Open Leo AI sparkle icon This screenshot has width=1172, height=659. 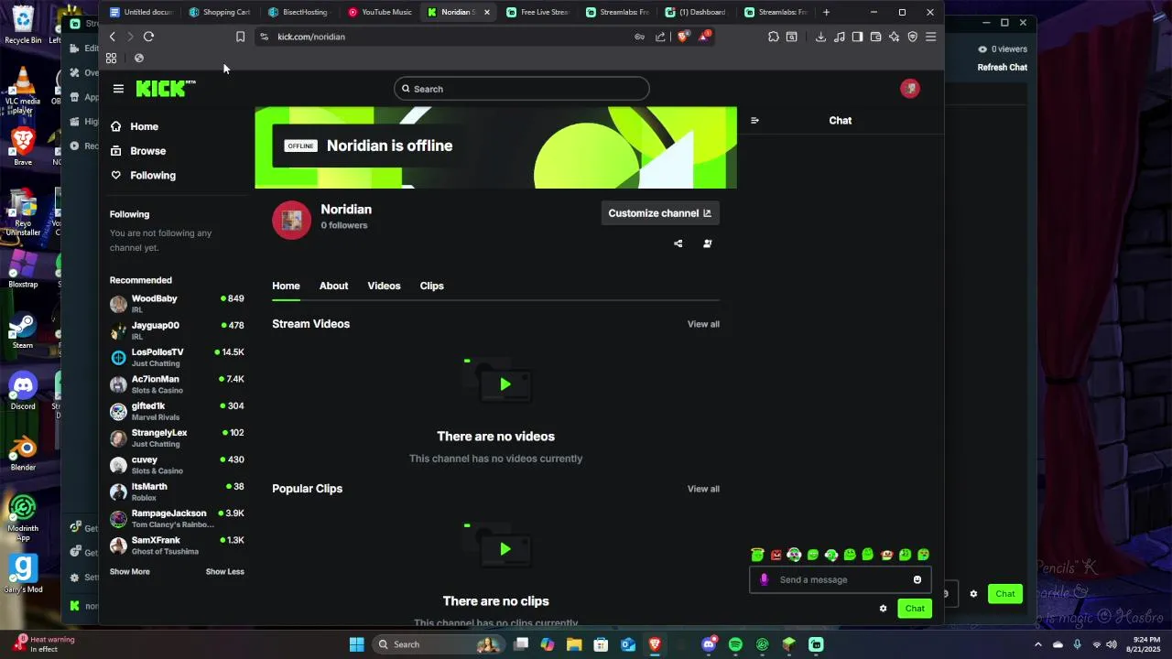(894, 37)
